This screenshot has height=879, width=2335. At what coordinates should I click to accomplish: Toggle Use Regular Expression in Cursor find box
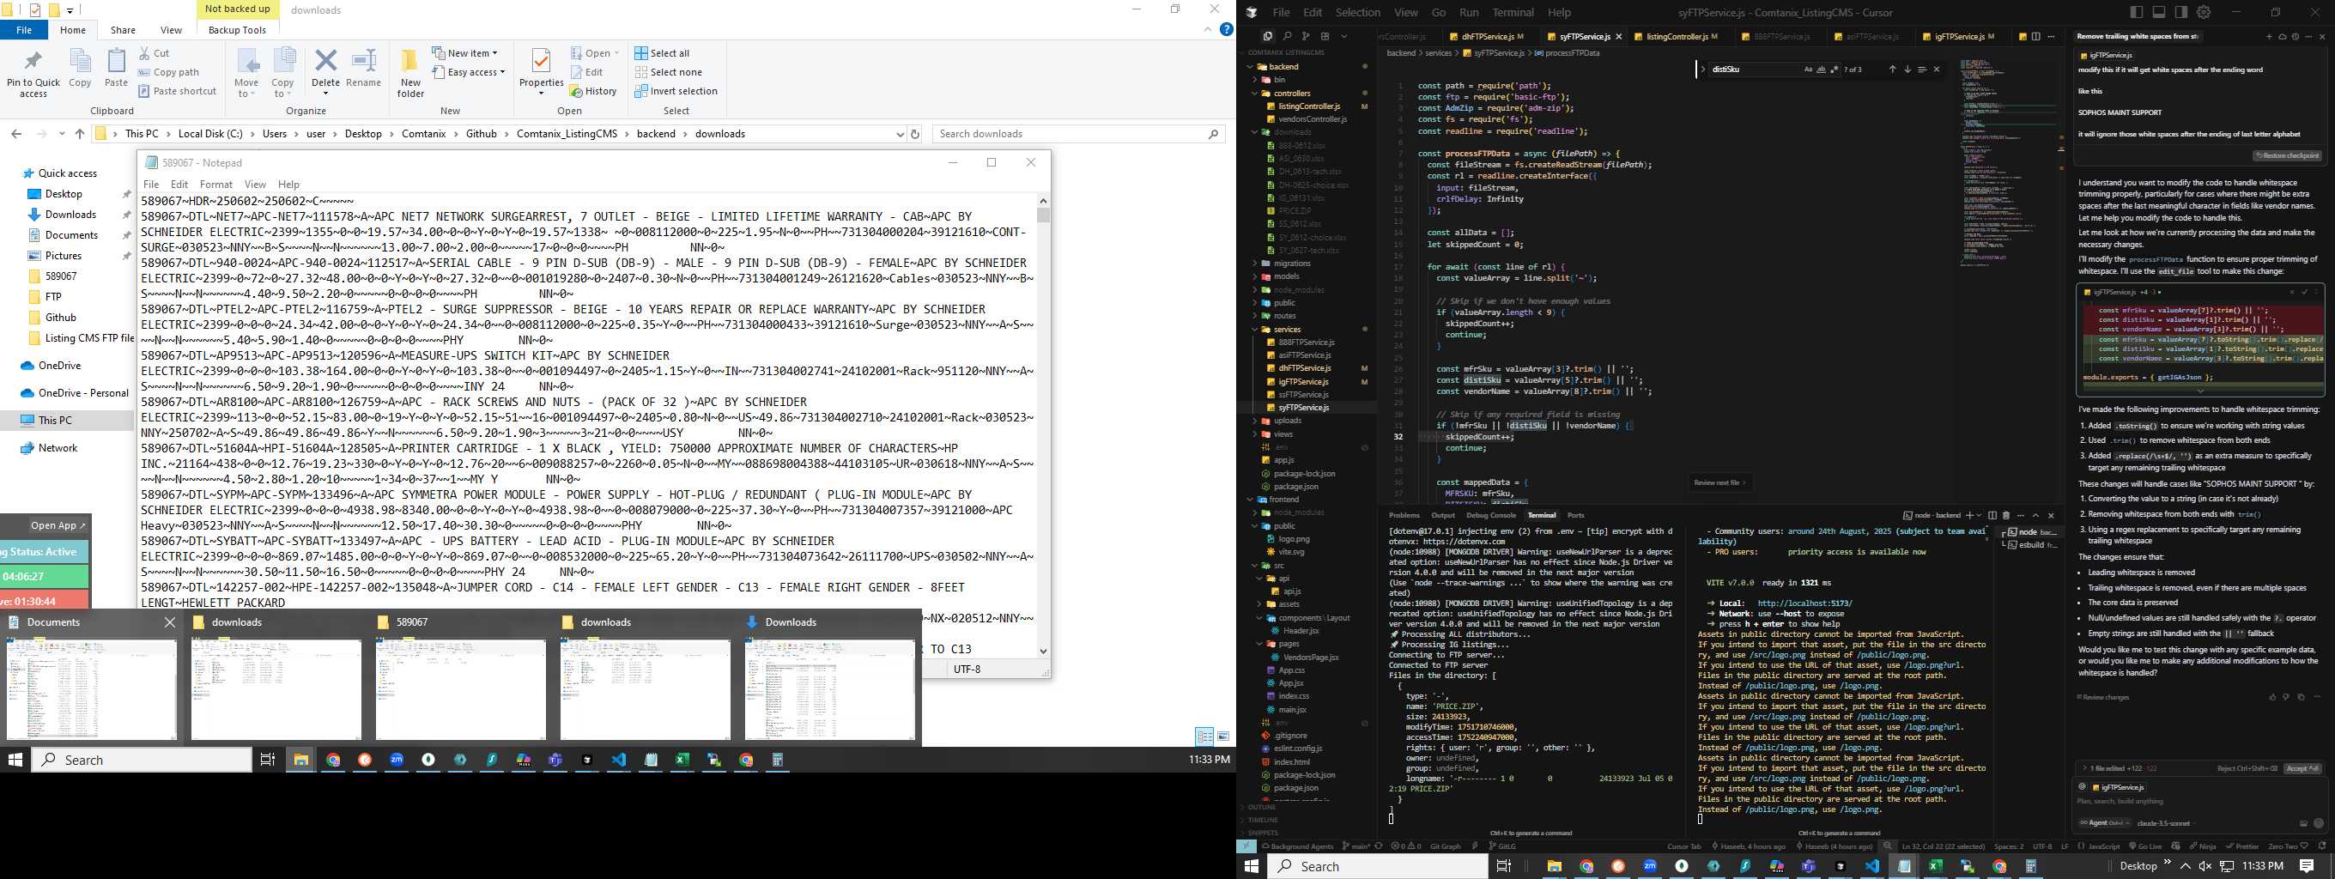click(1835, 69)
